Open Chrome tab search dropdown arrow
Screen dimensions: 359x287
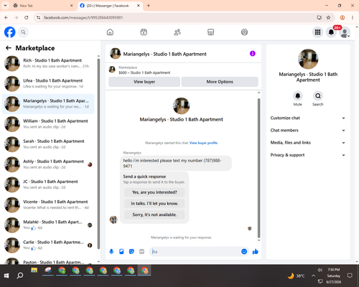pyautogui.click(x=5, y=6)
